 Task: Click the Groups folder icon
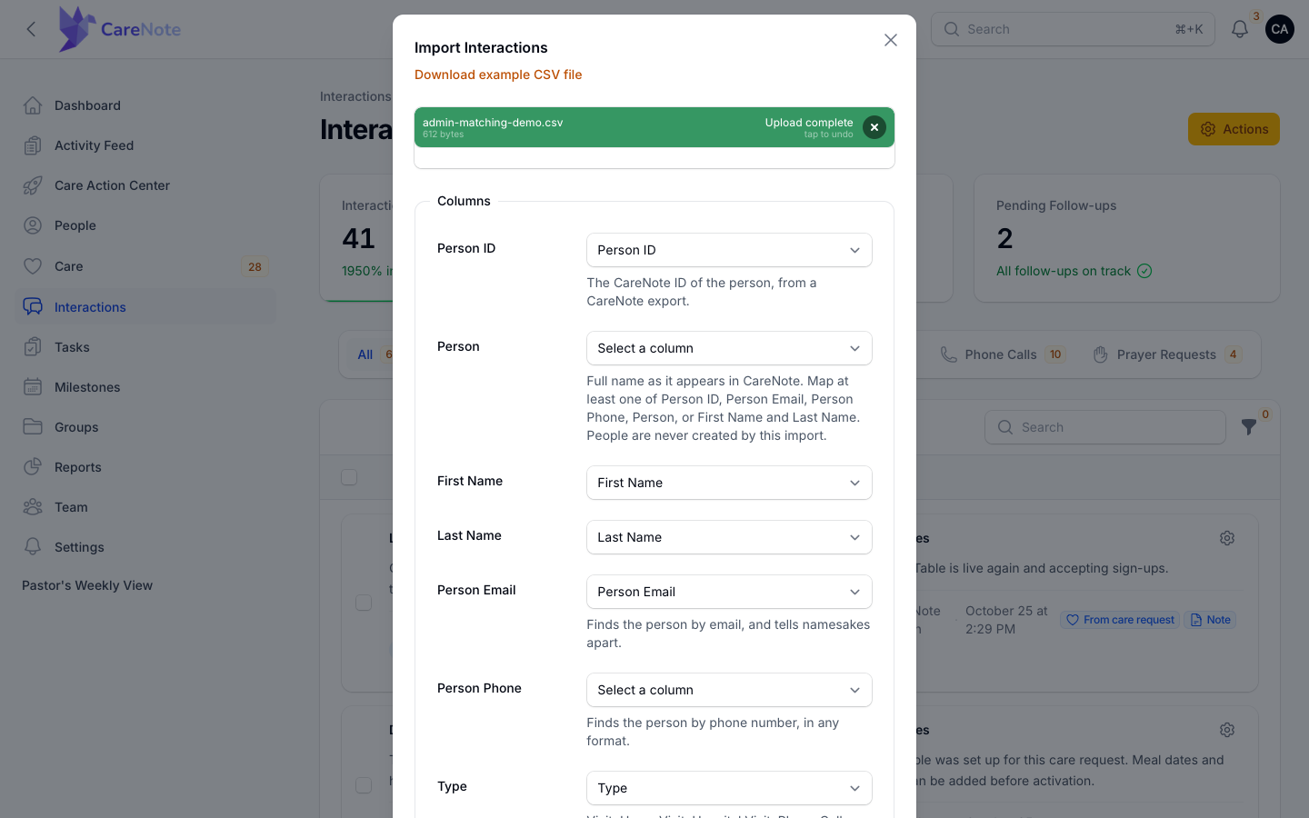click(x=33, y=427)
